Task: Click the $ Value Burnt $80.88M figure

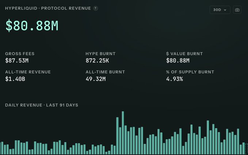Action: point(178,61)
